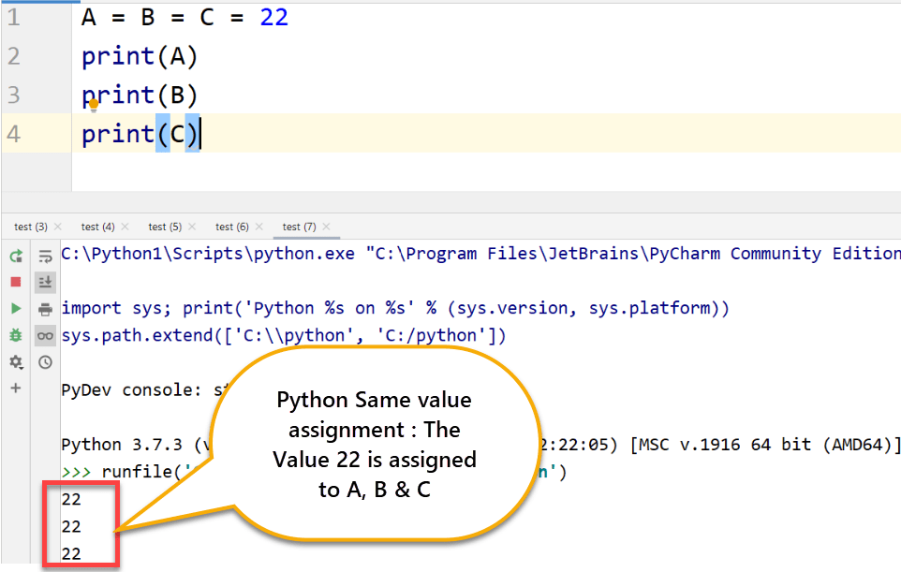Open the console settings gear
The height and width of the screenshot is (572, 901).
point(16,361)
